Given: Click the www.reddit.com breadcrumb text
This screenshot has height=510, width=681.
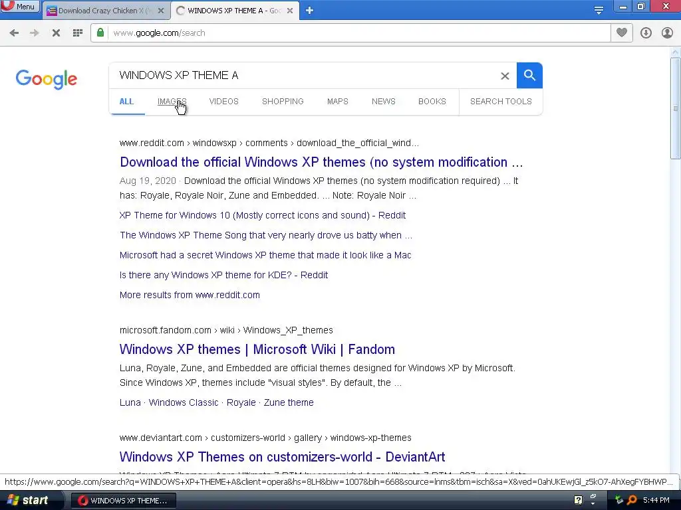Looking at the screenshot, I should pos(152,143).
